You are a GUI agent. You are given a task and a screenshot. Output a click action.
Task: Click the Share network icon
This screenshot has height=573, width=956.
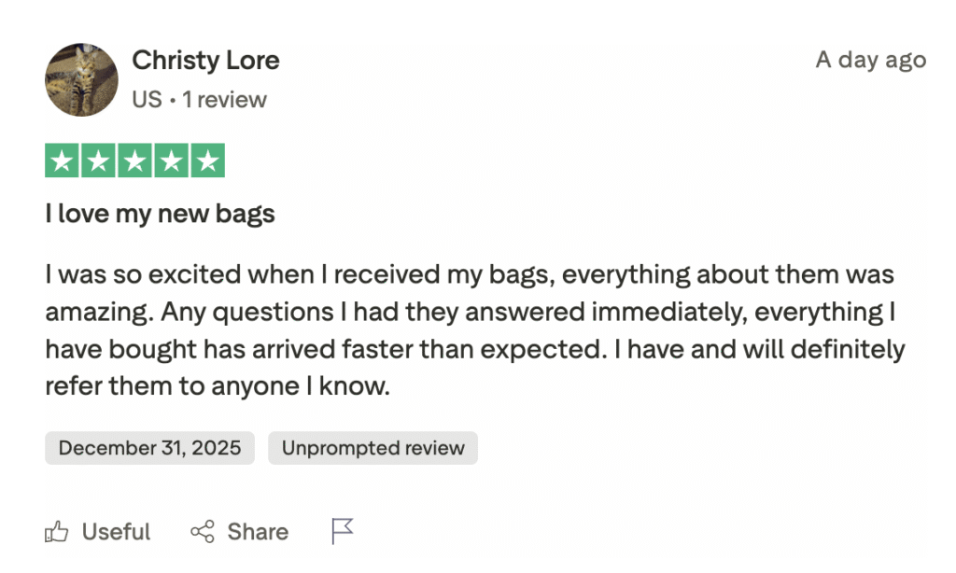coord(203,533)
